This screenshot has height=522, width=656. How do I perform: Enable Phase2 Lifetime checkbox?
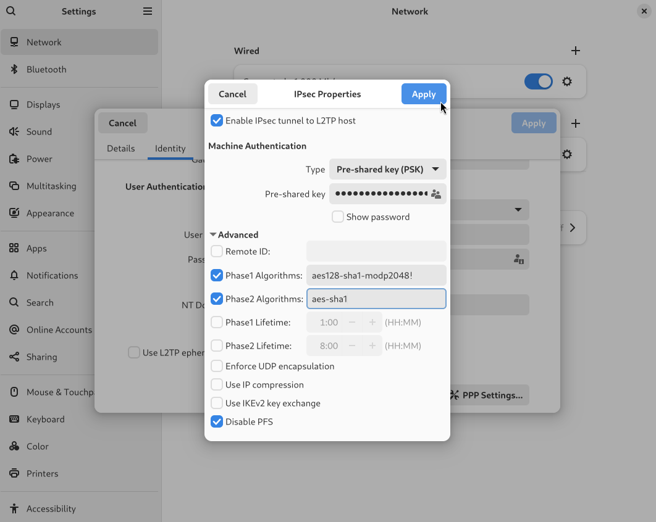tap(217, 345)
